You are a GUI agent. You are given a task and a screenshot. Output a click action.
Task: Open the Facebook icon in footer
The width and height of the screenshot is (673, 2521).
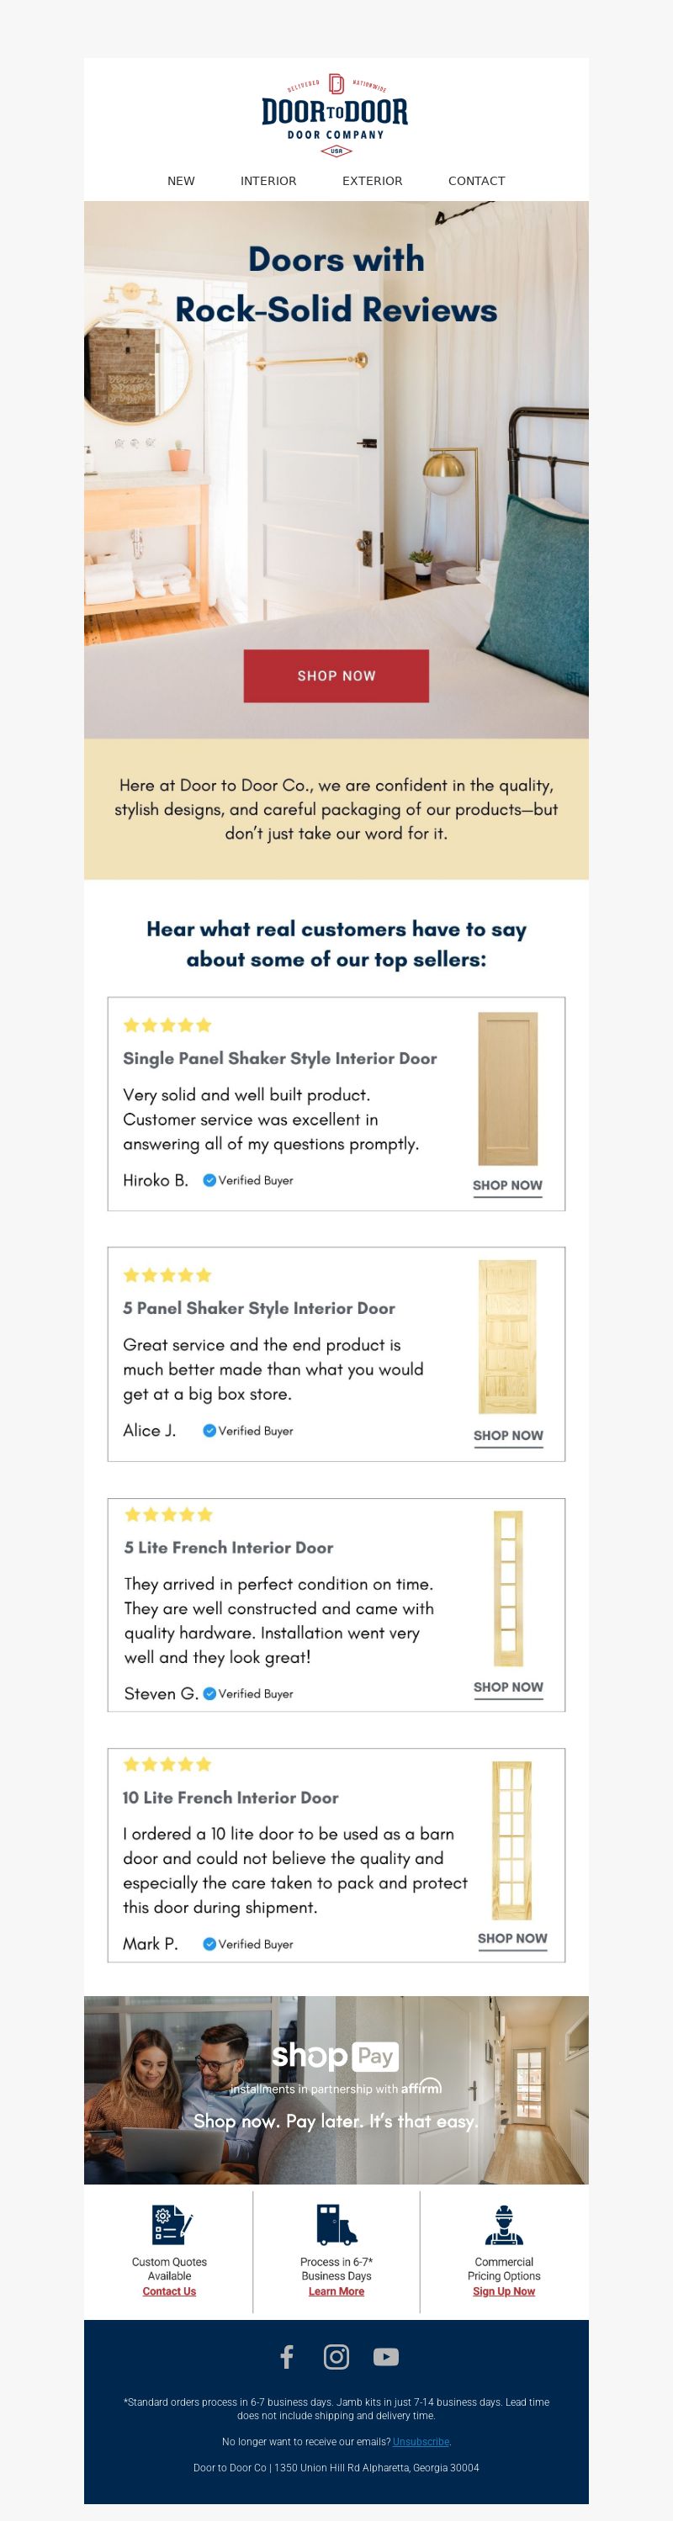287,2357
